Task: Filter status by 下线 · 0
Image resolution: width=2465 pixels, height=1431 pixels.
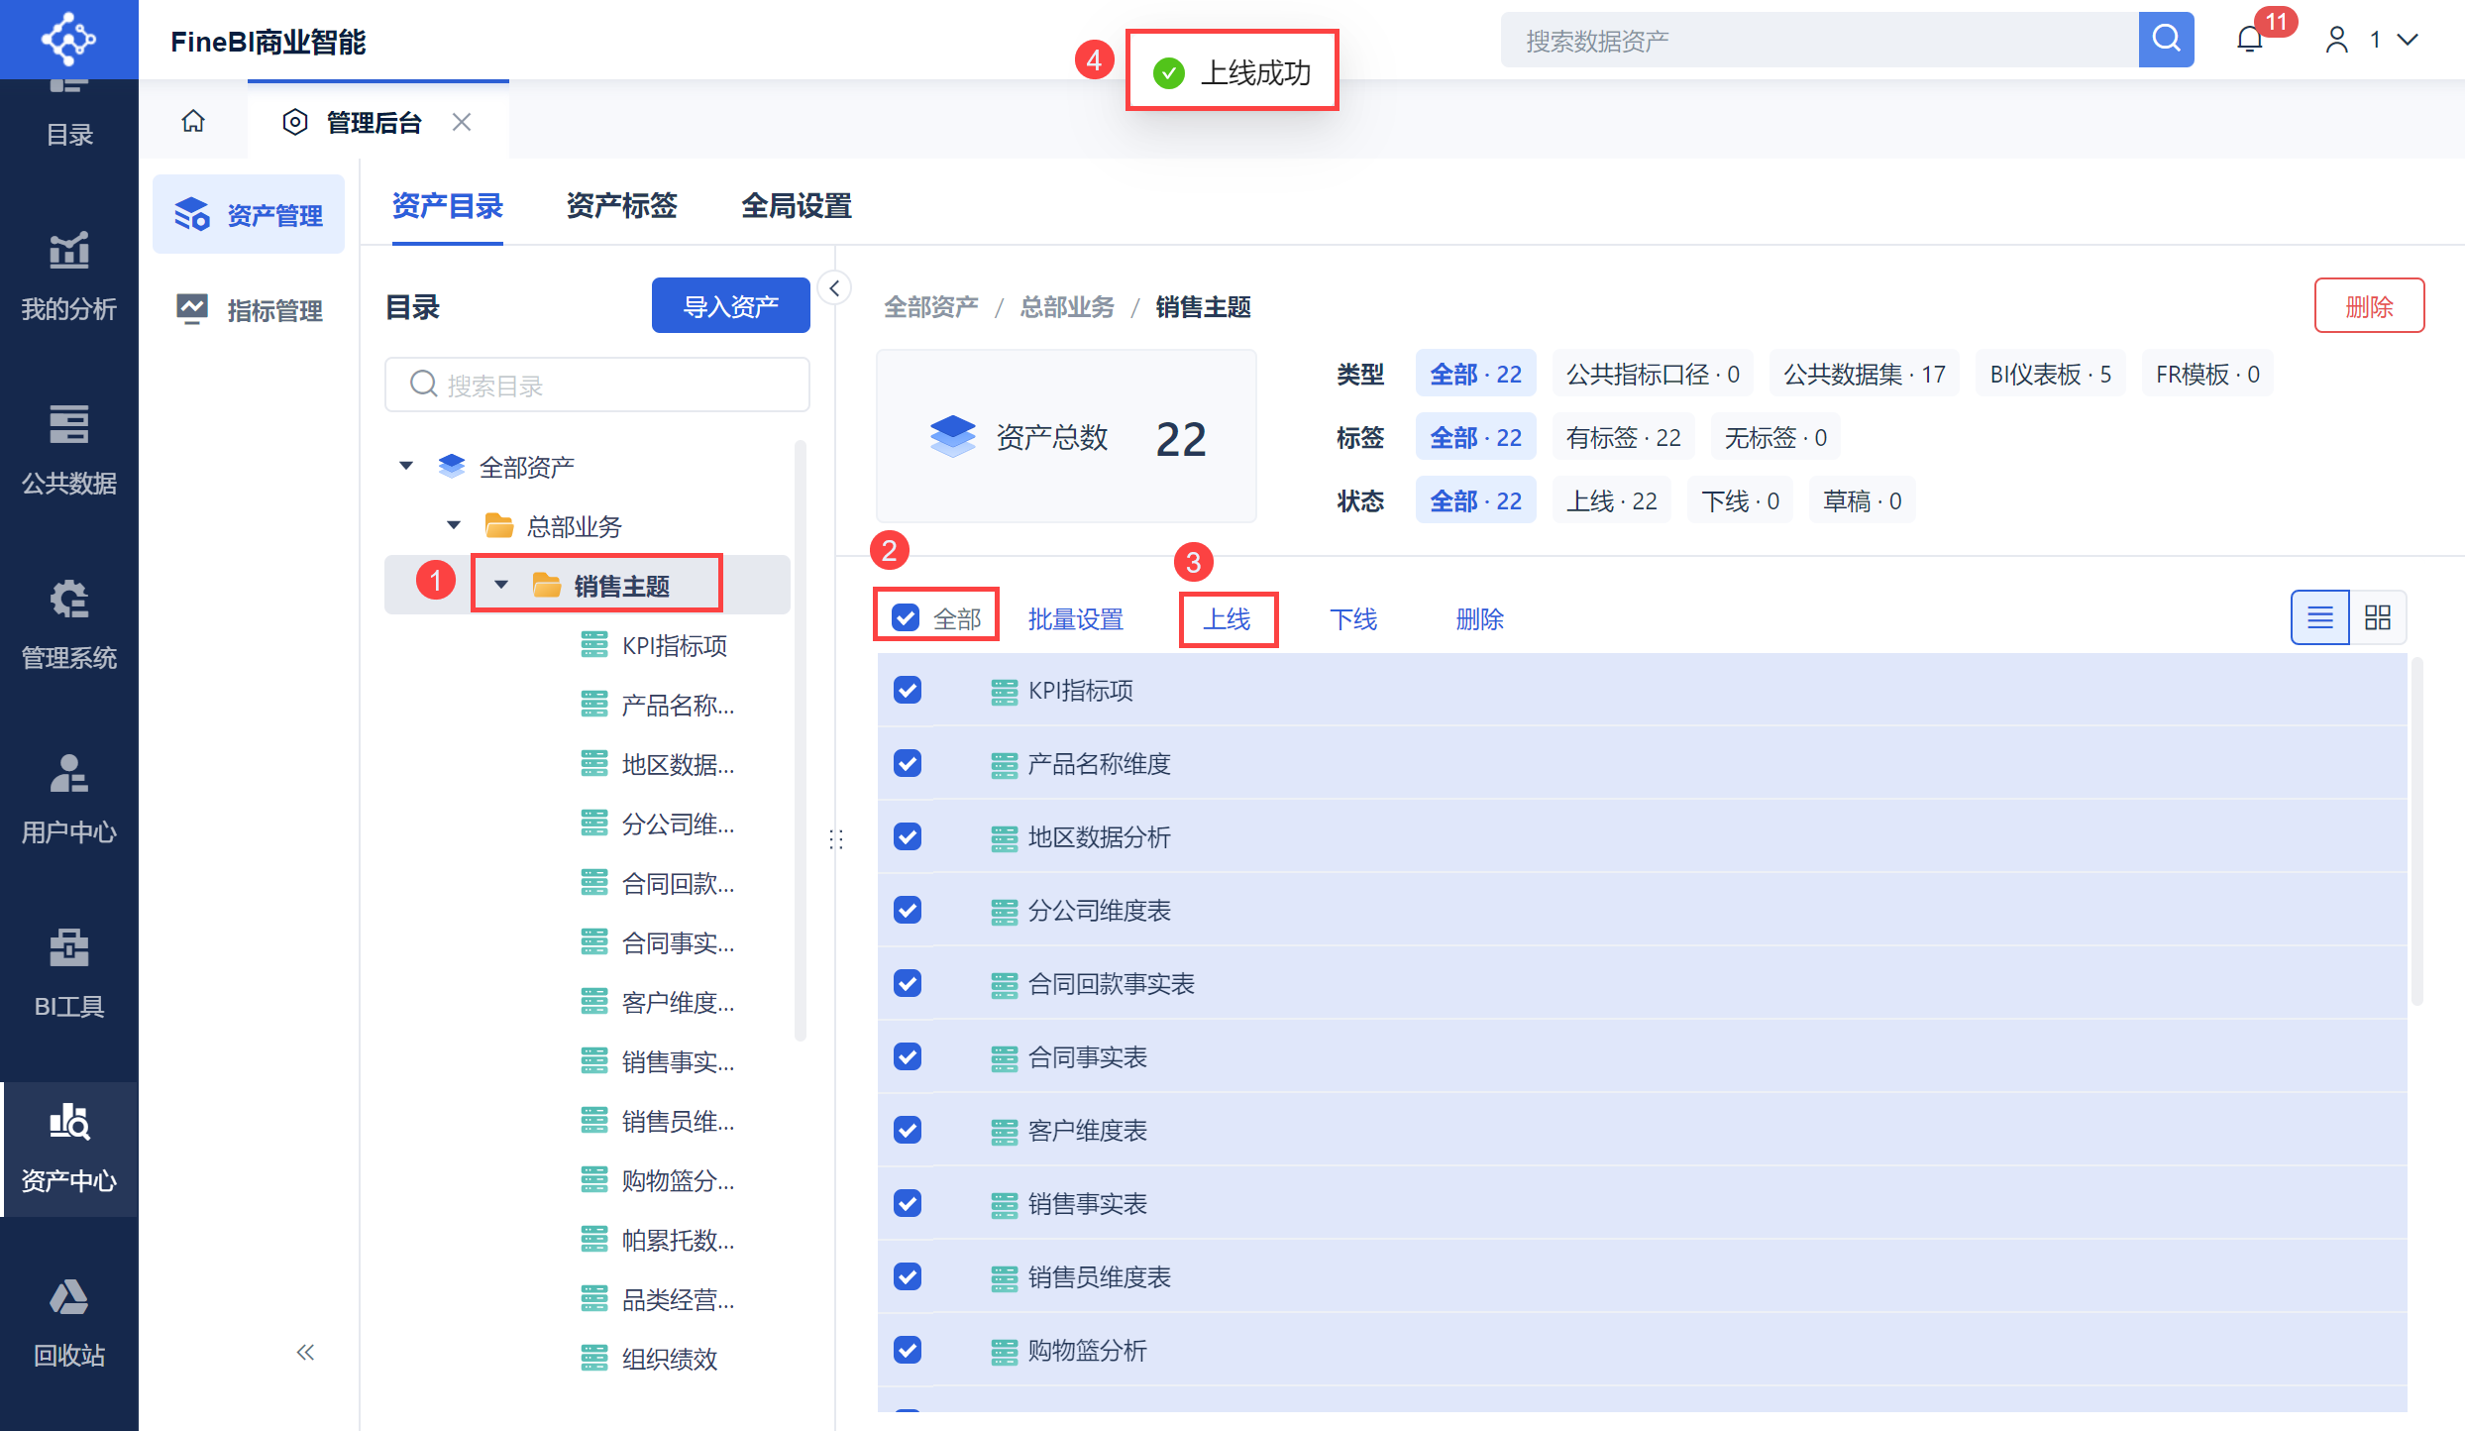Action: pos(1740,500)
